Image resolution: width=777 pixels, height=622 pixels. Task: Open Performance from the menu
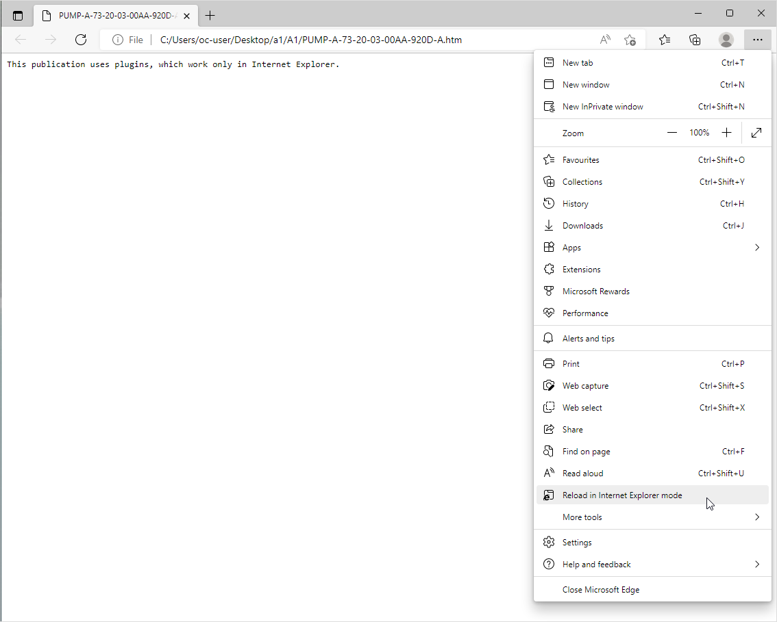(x=652, y=313)
